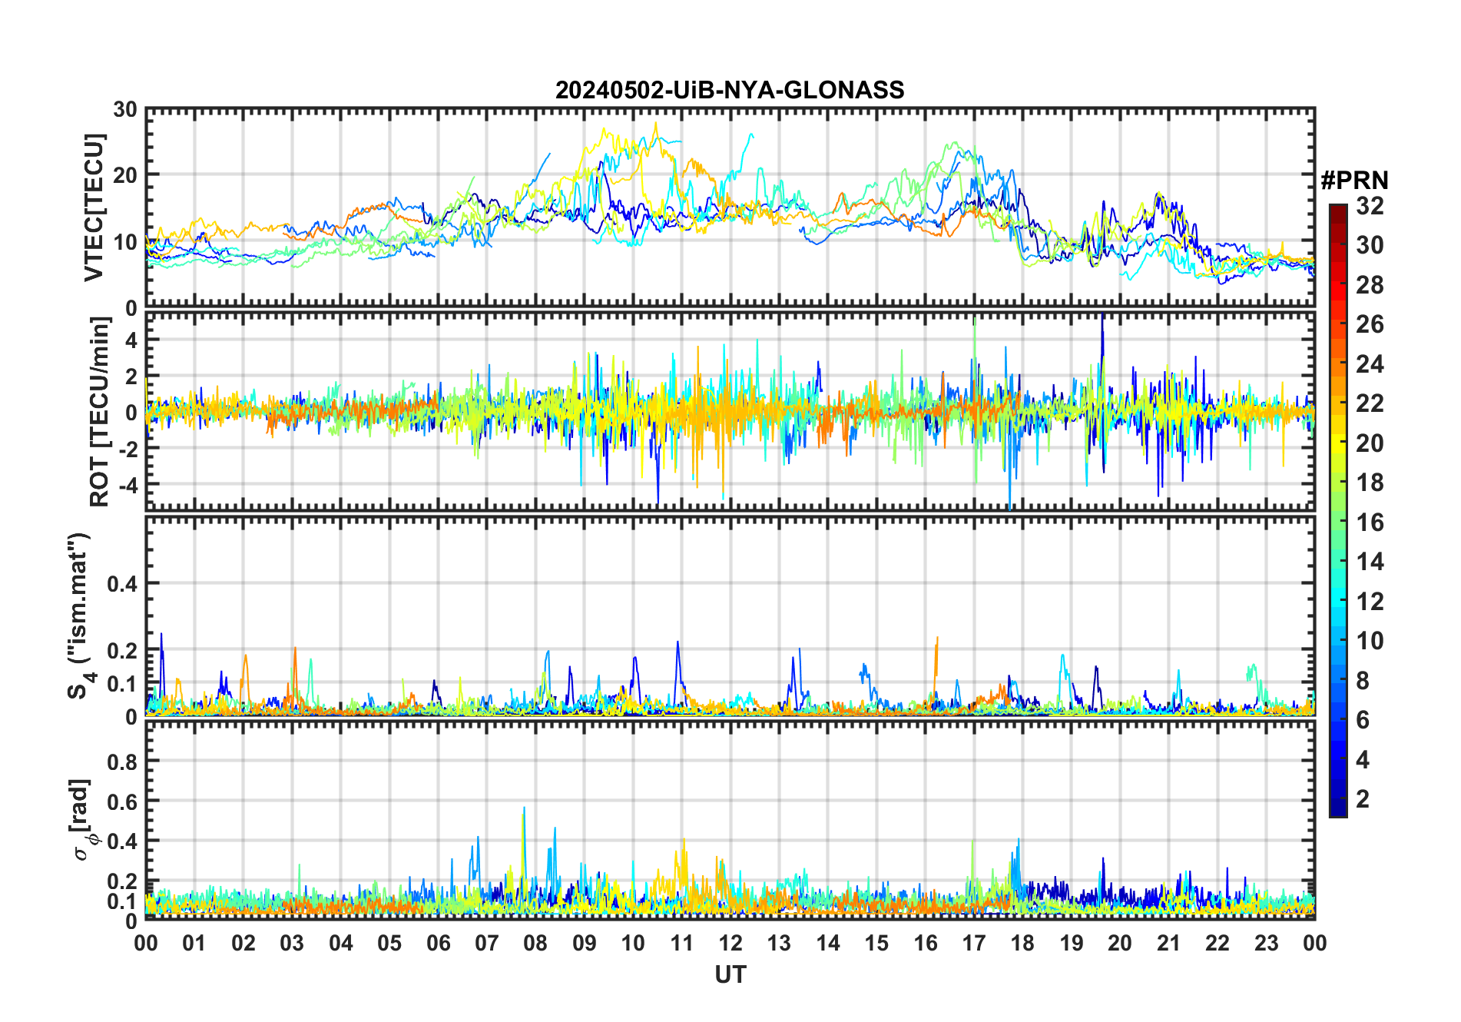This screenshot has width=1461, height=1022.
Task: Select x-axis hour label 19
Action: point(1072,943)
